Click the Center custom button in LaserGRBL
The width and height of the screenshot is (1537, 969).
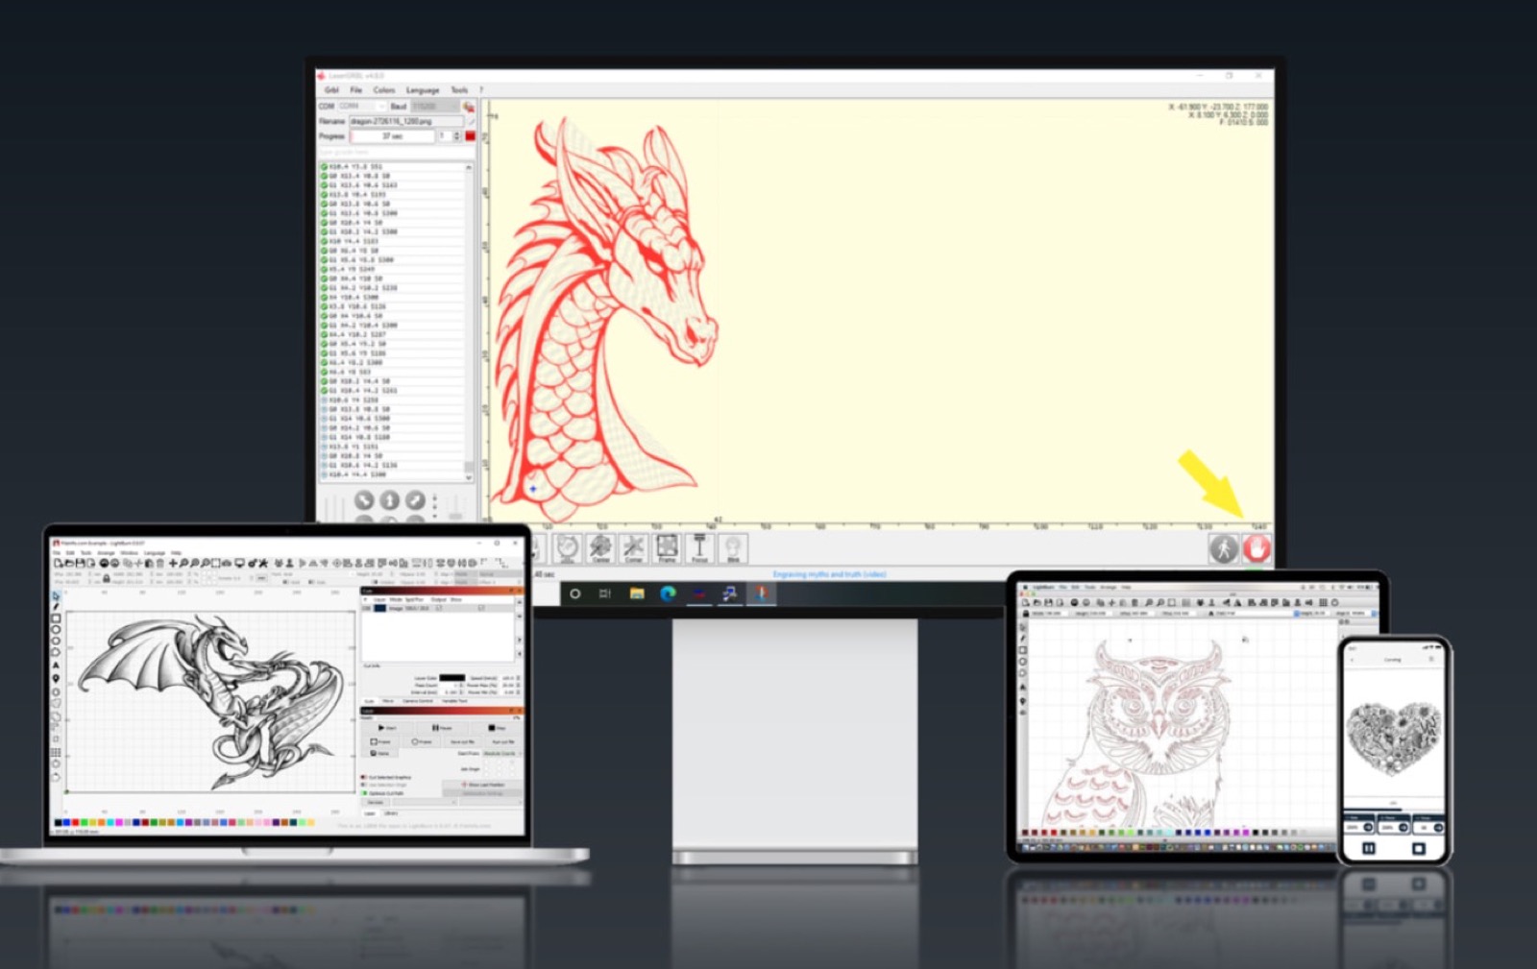coord(600,548)
